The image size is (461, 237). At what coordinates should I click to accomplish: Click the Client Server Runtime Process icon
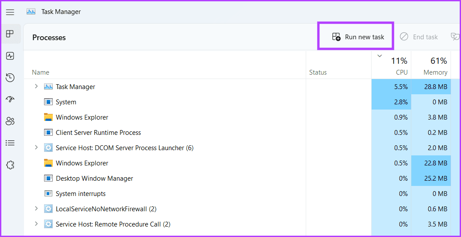coord(48,133)
